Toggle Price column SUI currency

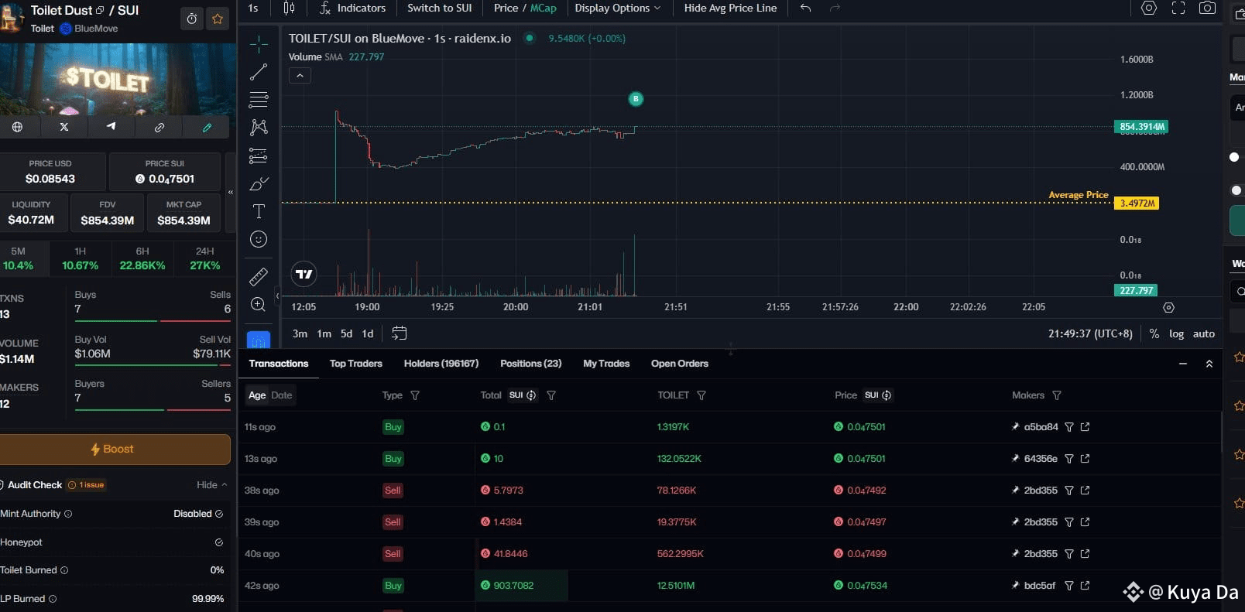[x=878, y=395]
